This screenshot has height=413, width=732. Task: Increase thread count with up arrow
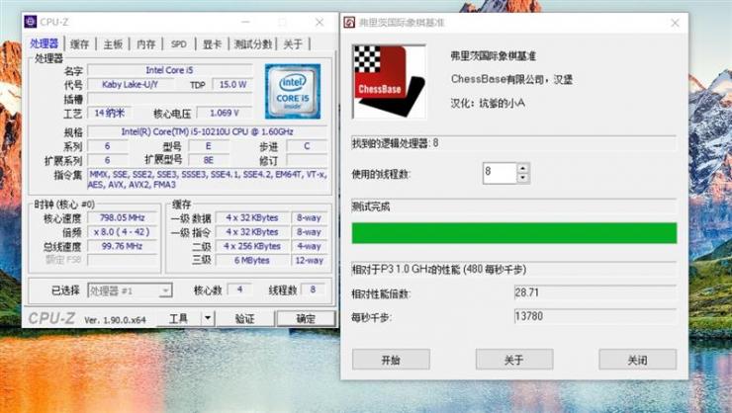pyautogui.click(x=523, y=168)
